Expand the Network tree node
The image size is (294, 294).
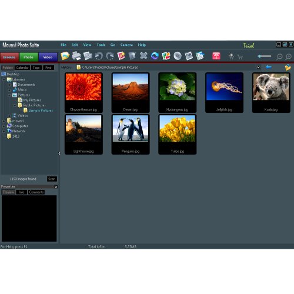click(4, 131)
